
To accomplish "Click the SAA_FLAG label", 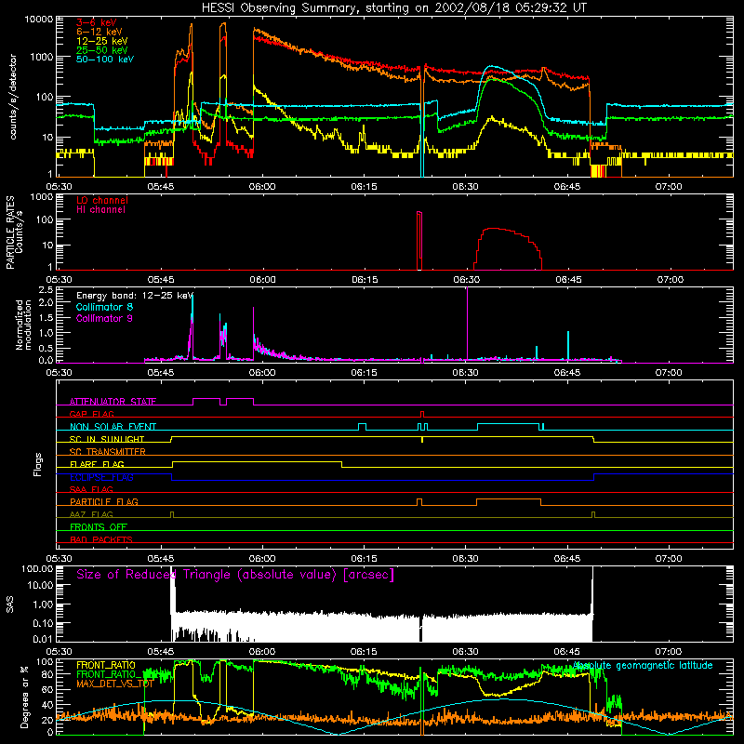I will coord(91,489).
